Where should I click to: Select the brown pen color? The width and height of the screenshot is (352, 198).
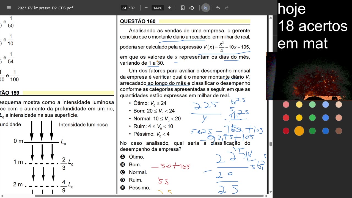click(x=339, y=131)
